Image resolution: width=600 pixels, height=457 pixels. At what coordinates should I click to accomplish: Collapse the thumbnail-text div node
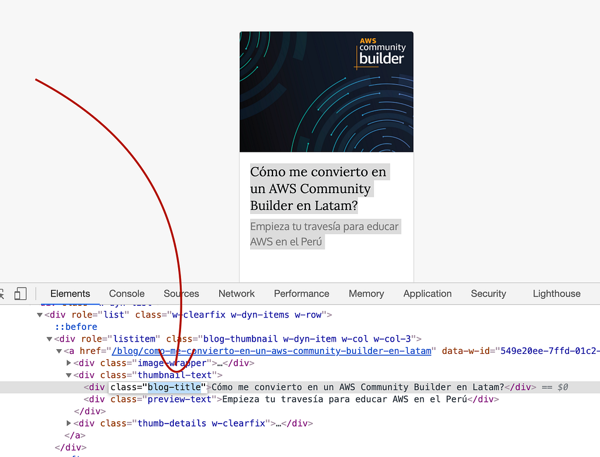click(69, 375)
